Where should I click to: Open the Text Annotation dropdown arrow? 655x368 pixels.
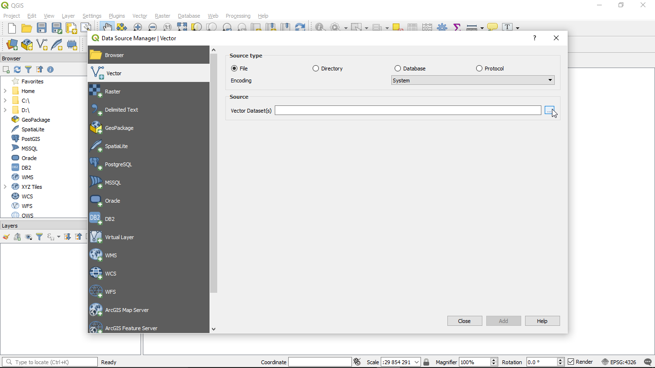(517, 28)
